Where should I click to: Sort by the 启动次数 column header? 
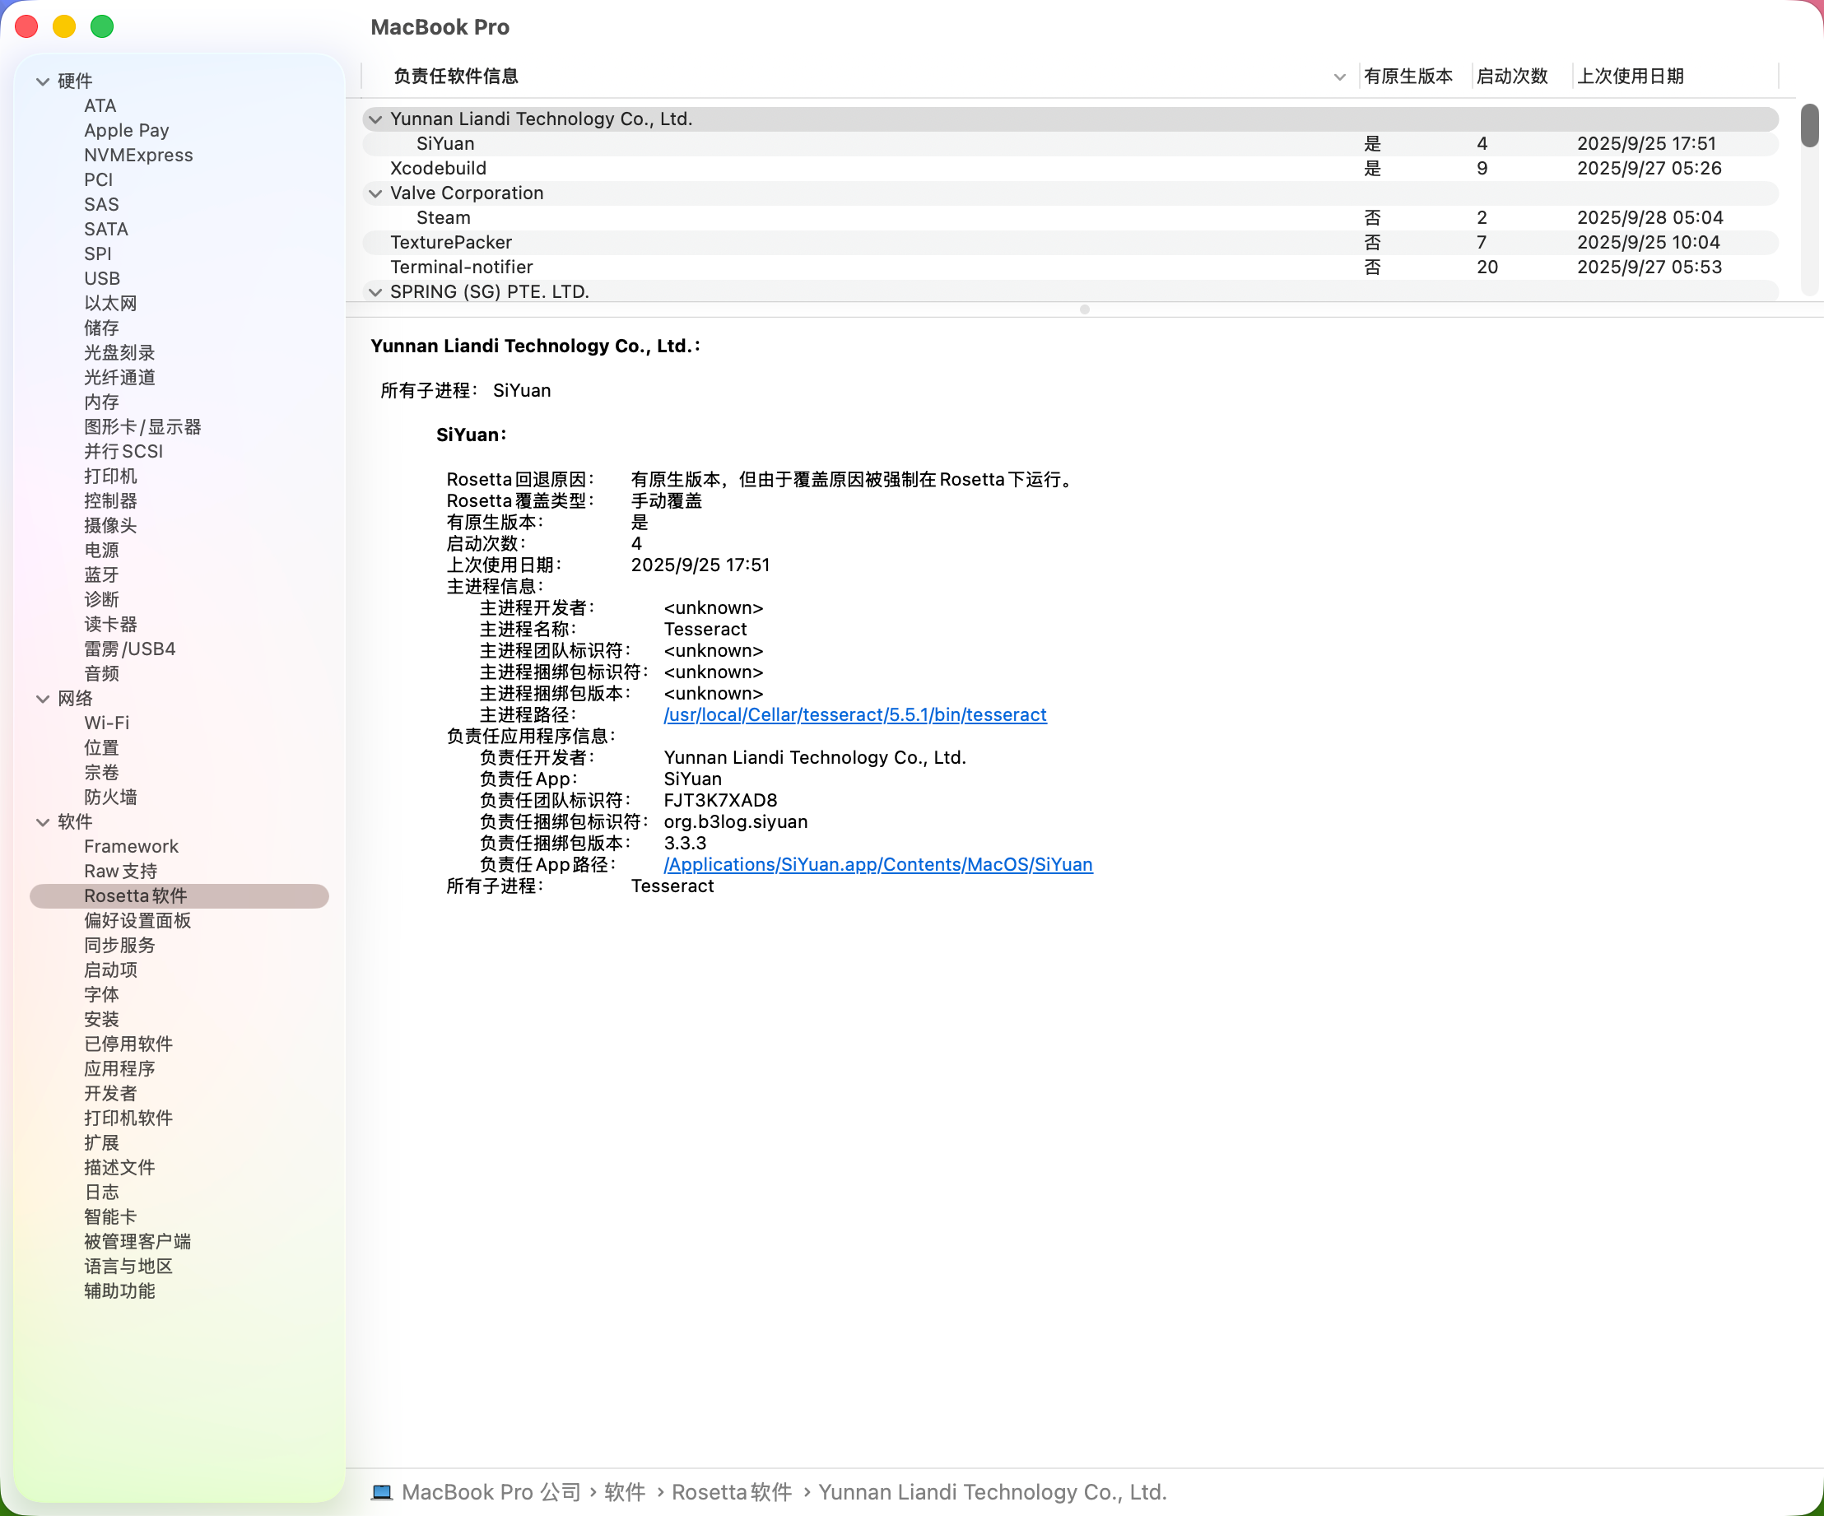1512,77
